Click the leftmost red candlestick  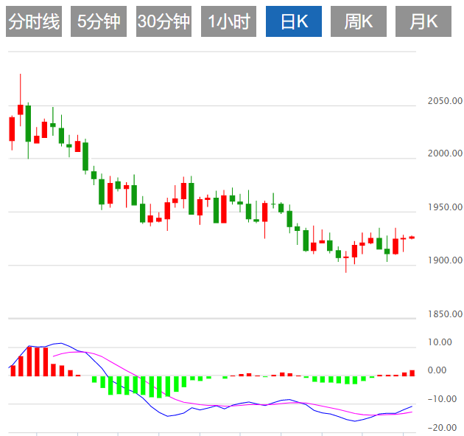point(12,128)
